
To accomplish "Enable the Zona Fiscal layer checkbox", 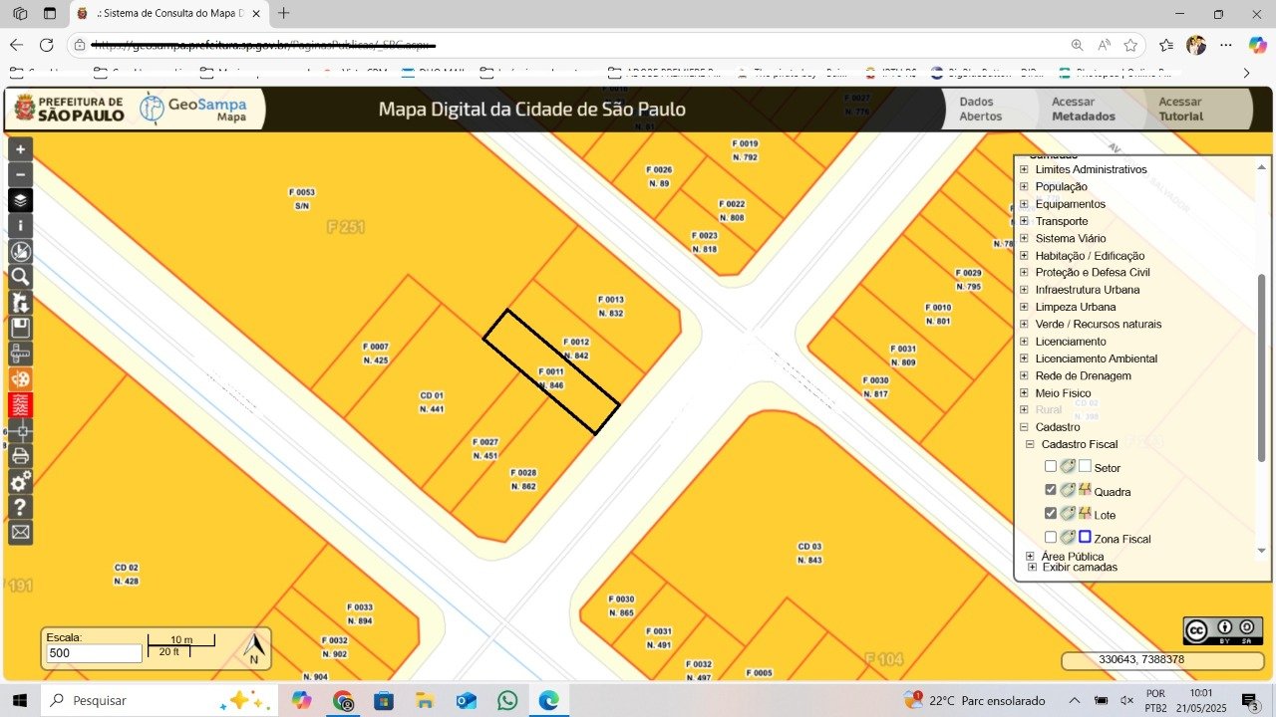I will (x=1051, y=538).
